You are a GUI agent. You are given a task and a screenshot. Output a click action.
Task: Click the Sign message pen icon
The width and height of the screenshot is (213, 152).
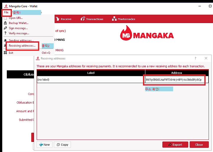tap(5, 28)
